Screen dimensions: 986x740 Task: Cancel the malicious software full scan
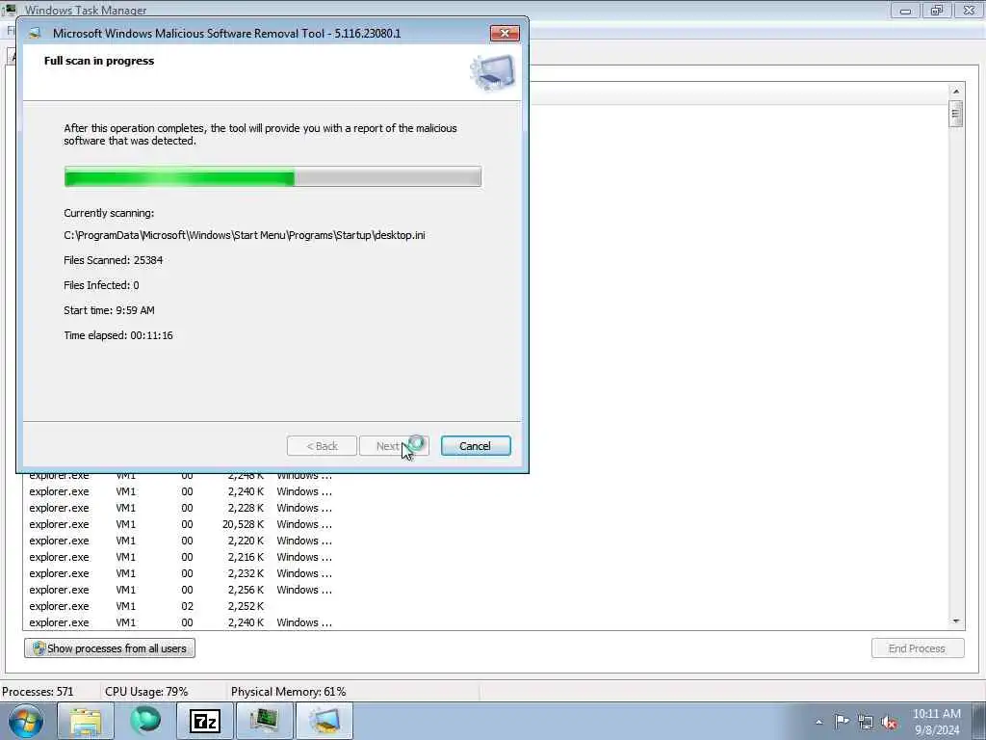coord(476,446)
